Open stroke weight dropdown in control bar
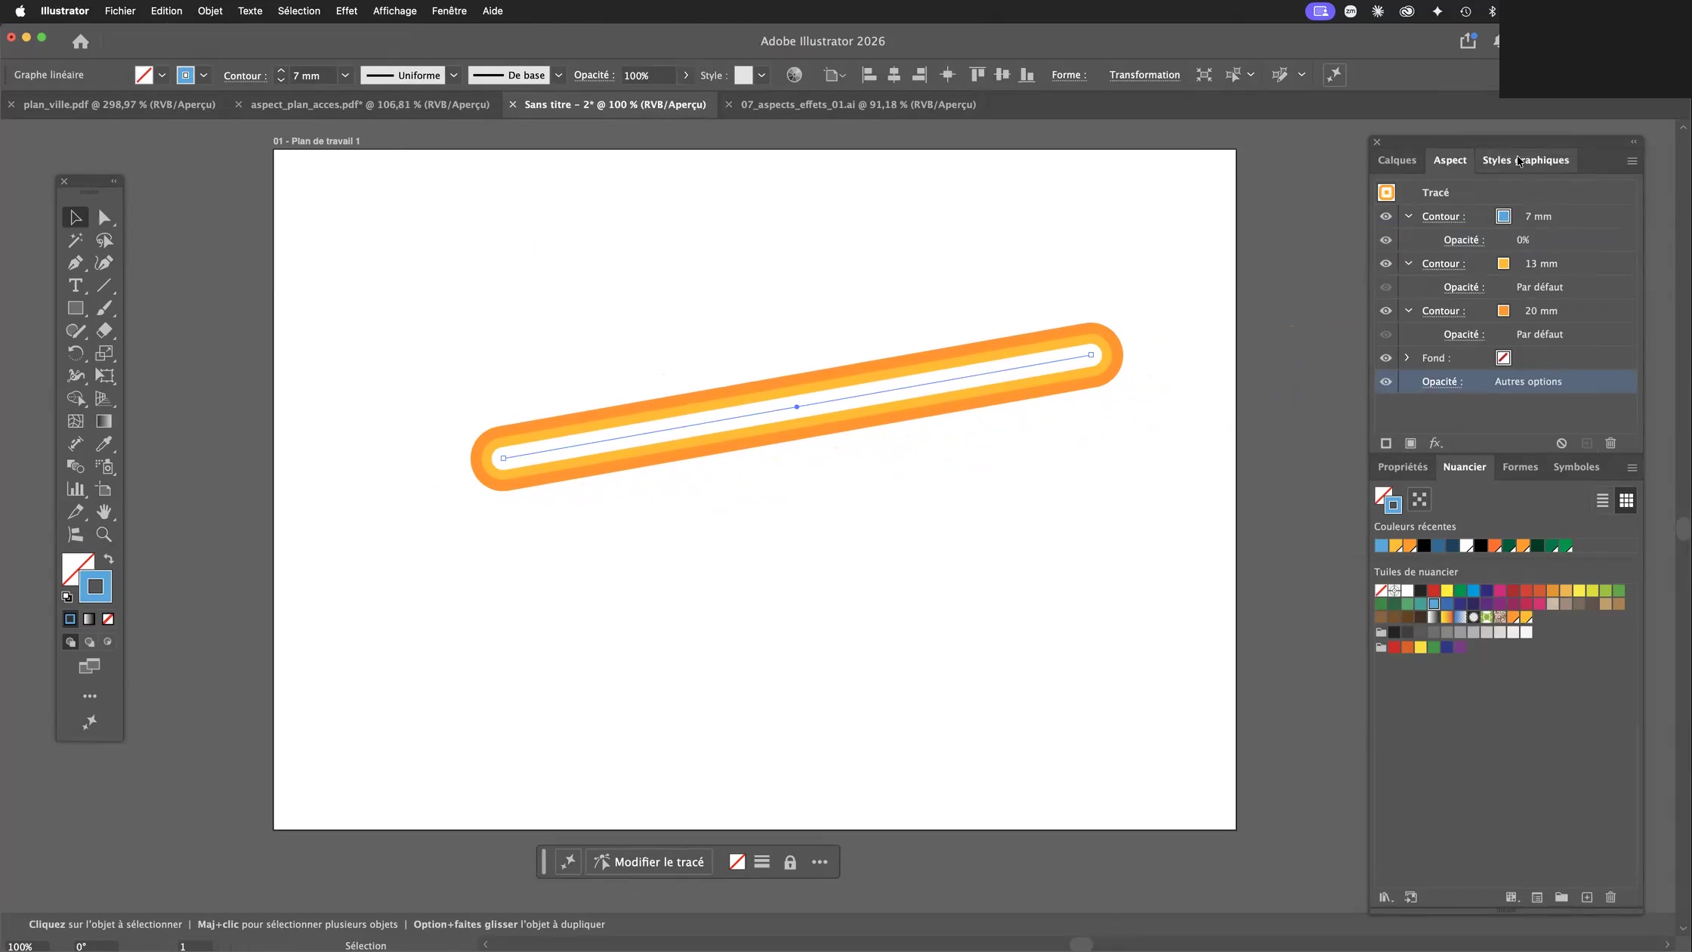1692x952 pixels. (345, 75)
